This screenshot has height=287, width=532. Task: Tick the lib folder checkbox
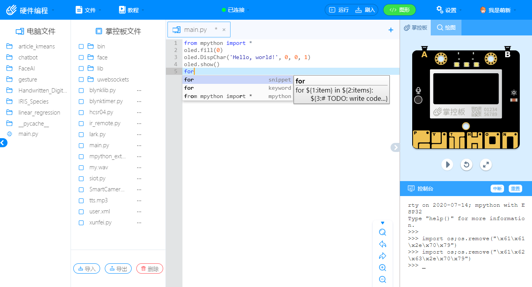tap(81, 69)
